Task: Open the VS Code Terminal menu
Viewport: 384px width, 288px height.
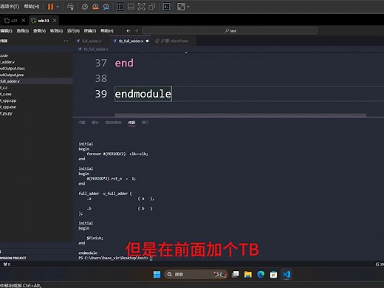Action: click(90, 31)
